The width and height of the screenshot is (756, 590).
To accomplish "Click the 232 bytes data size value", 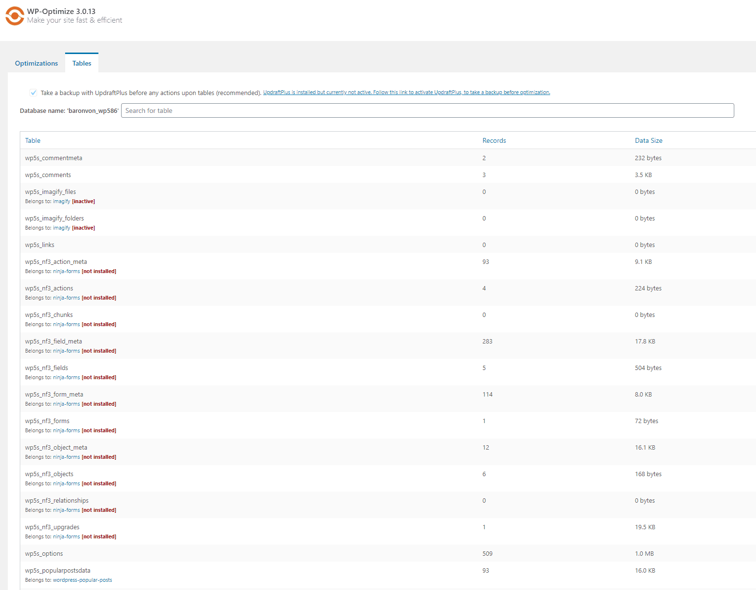I will coord(648,158).
